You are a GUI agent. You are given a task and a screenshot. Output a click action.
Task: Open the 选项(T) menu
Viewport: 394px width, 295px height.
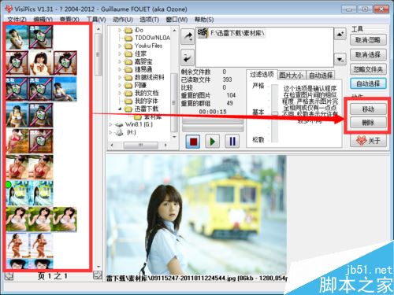pyautogui.click(x=149, y=20)
